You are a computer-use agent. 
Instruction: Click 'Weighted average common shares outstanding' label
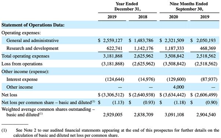(x=48, y=112)
